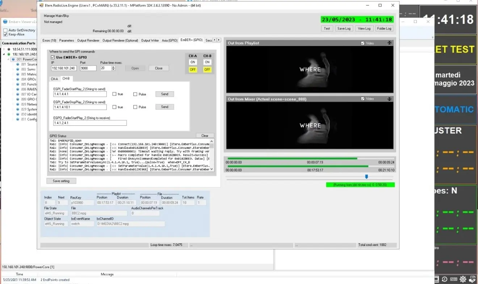
Task: Switch to the Output Writer tab
Action: point(150,40)
